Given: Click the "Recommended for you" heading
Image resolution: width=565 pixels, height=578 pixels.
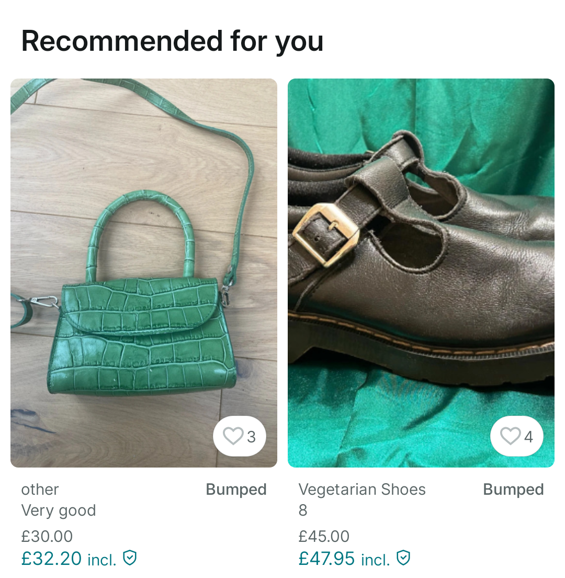Looking at the screenshot, I should point(172,41).
